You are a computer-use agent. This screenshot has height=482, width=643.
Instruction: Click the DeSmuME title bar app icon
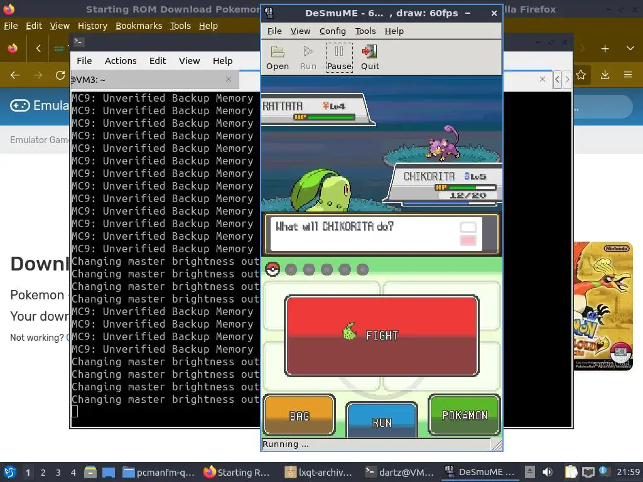269,13
